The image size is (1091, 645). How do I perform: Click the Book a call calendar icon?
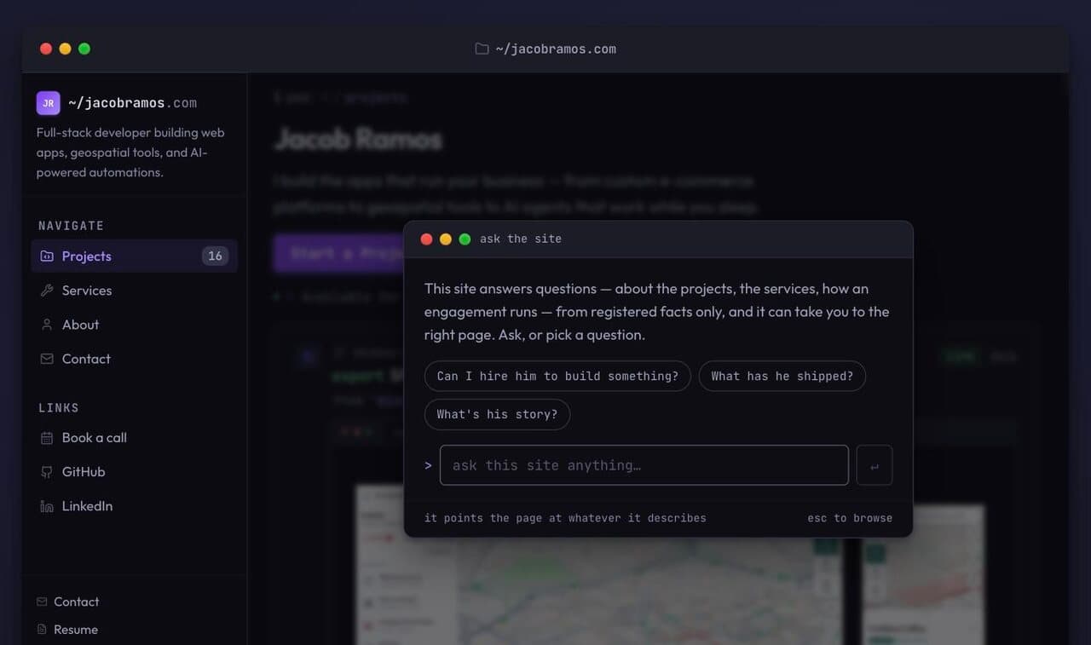(47, 438)
